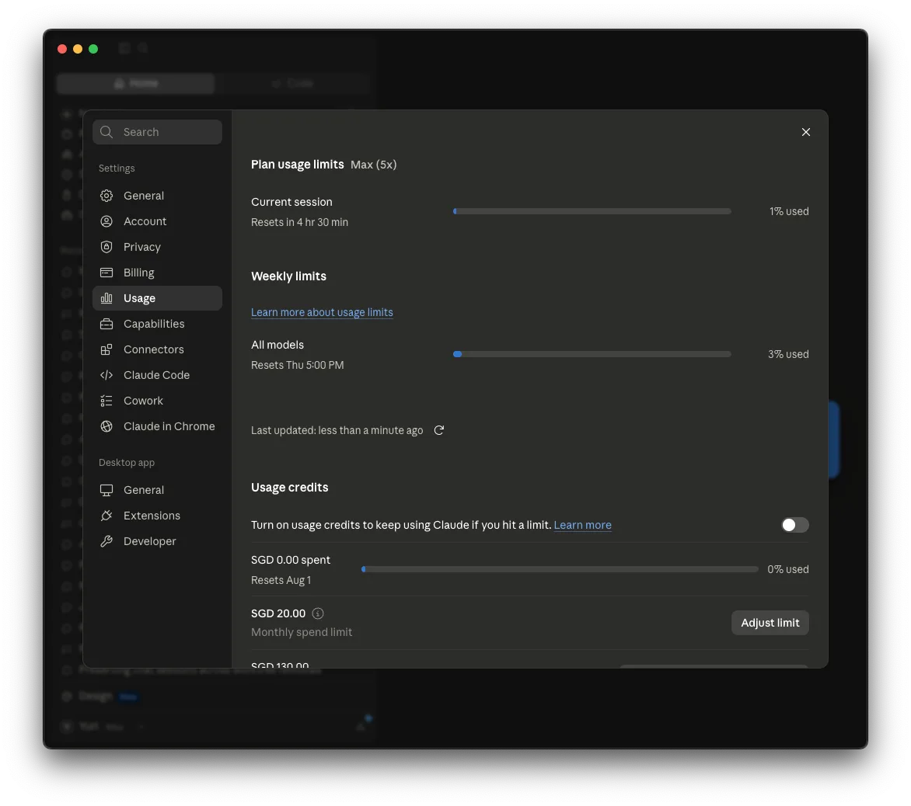This screenshot has height=806, width=911.
Task: Click info icon beside SGD 20.00
Action: pos(318,613)
